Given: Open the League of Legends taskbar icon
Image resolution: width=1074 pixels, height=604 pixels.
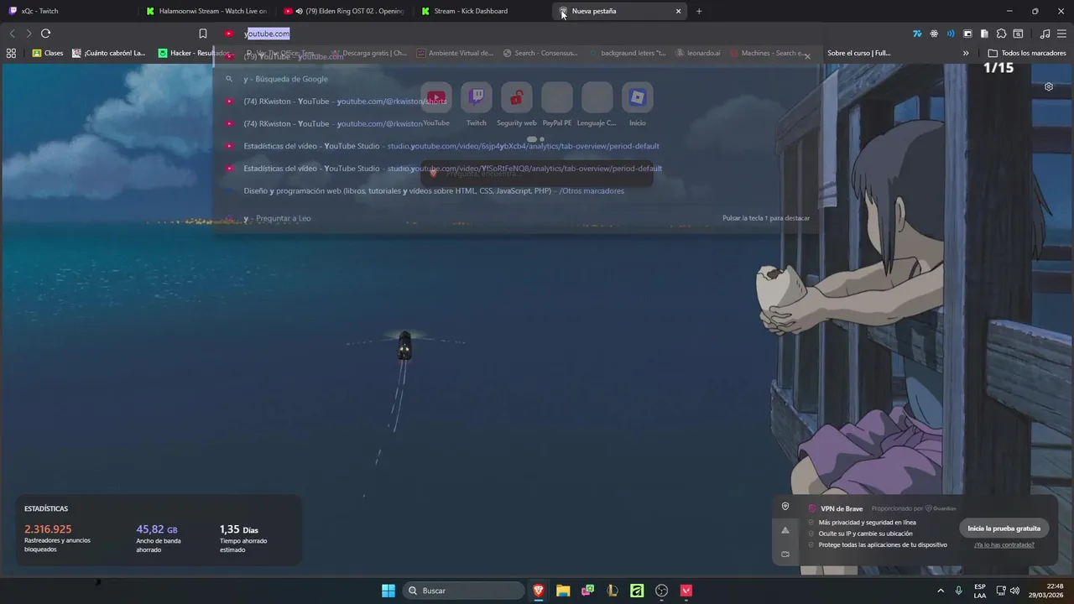Looking at the screenshot, I should coord(613,591).
